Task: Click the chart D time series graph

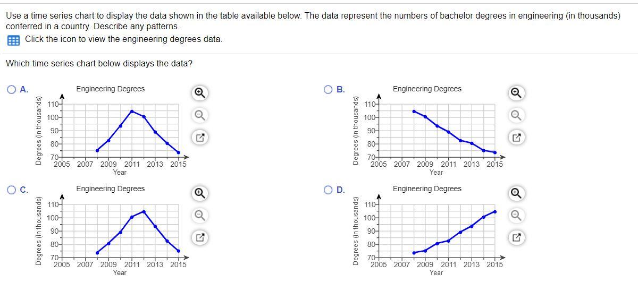Action: pyautogui.click(x=427, y=230)
